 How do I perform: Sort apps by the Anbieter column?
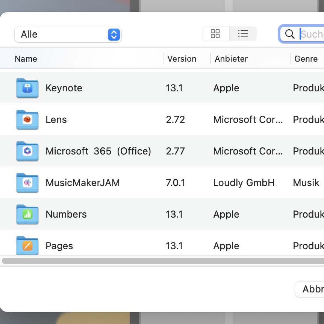coord(231,59)
